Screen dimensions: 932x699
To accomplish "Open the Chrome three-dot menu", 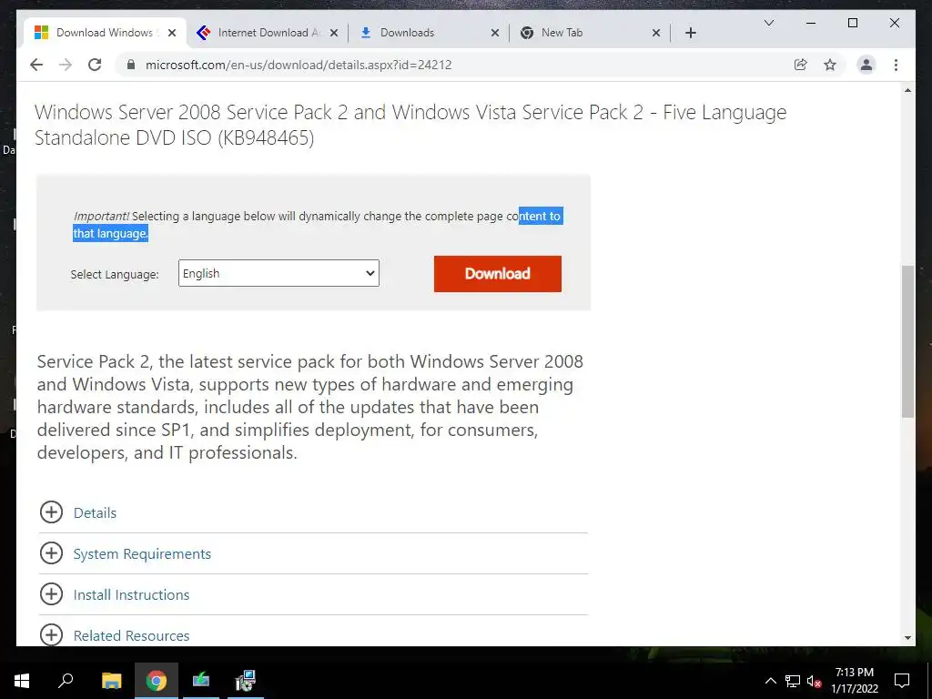I will 896,65.
